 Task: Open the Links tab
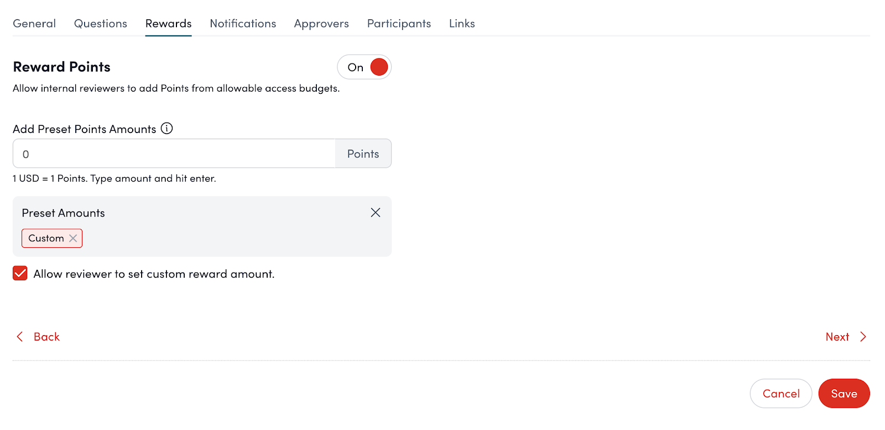(462, 24)
